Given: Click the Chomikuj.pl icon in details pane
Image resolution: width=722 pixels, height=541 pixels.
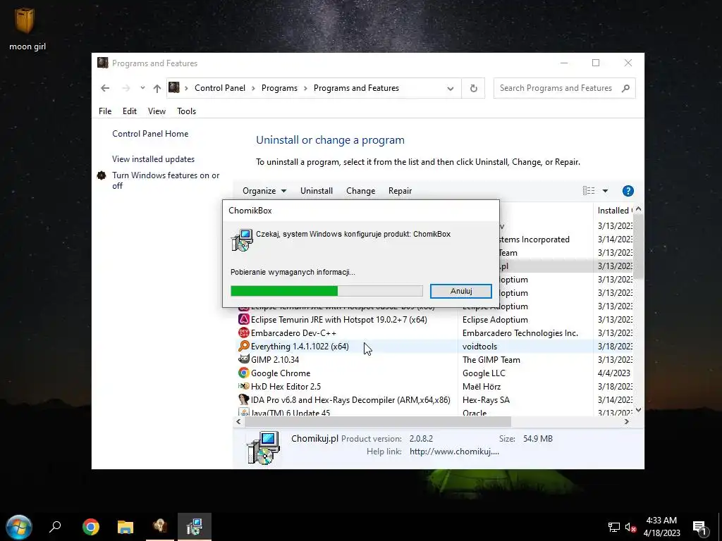Looking at the screenshot, I should click(x=263, y=447).
